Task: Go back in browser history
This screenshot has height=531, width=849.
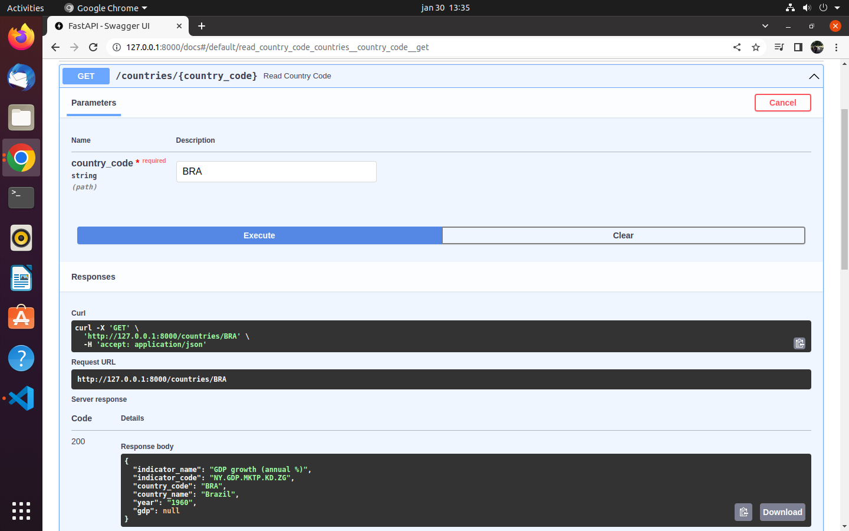Action: [55, 47]
